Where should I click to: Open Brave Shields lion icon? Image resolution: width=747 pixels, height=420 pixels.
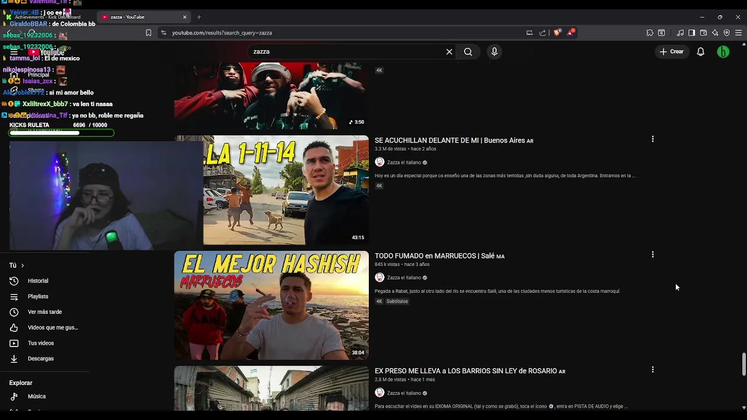tap(557, 33)
